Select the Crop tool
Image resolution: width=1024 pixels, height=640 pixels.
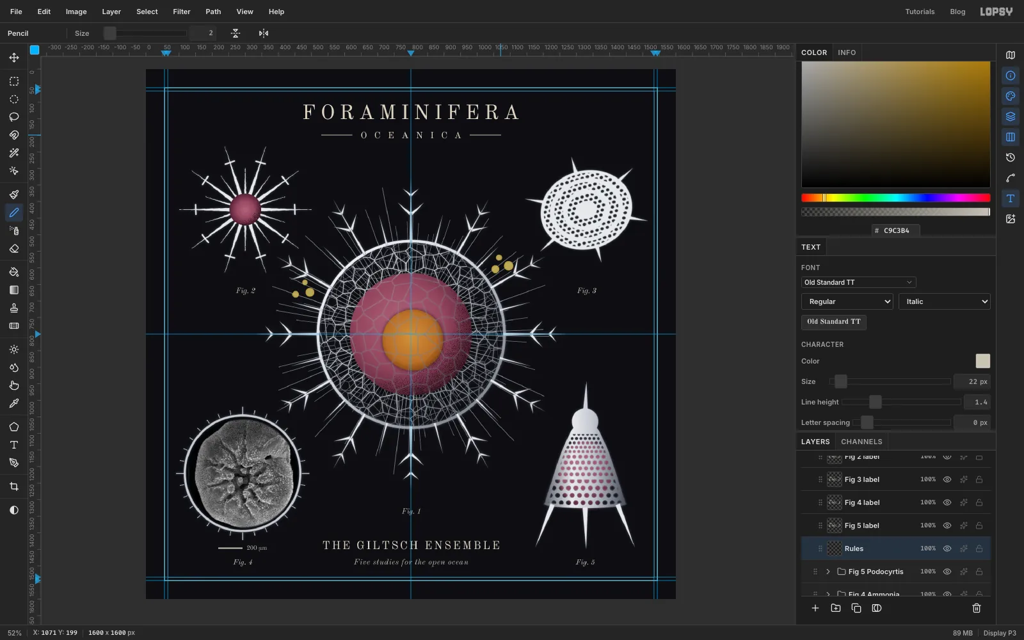tap(14, 486)
